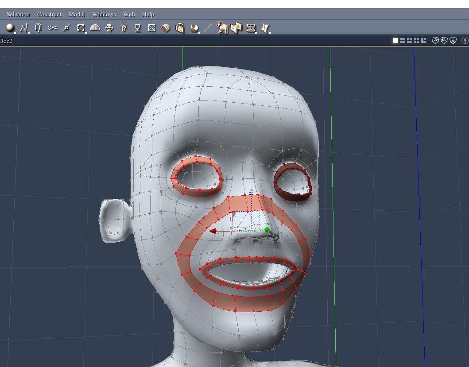Open the Selection menu
469x367 pixels.
tap(18, 15)
